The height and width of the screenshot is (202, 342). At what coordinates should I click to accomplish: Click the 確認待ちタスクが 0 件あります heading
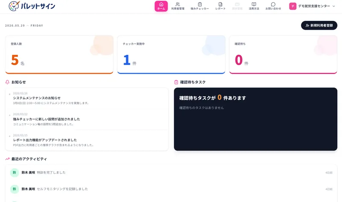click(212, 98)
